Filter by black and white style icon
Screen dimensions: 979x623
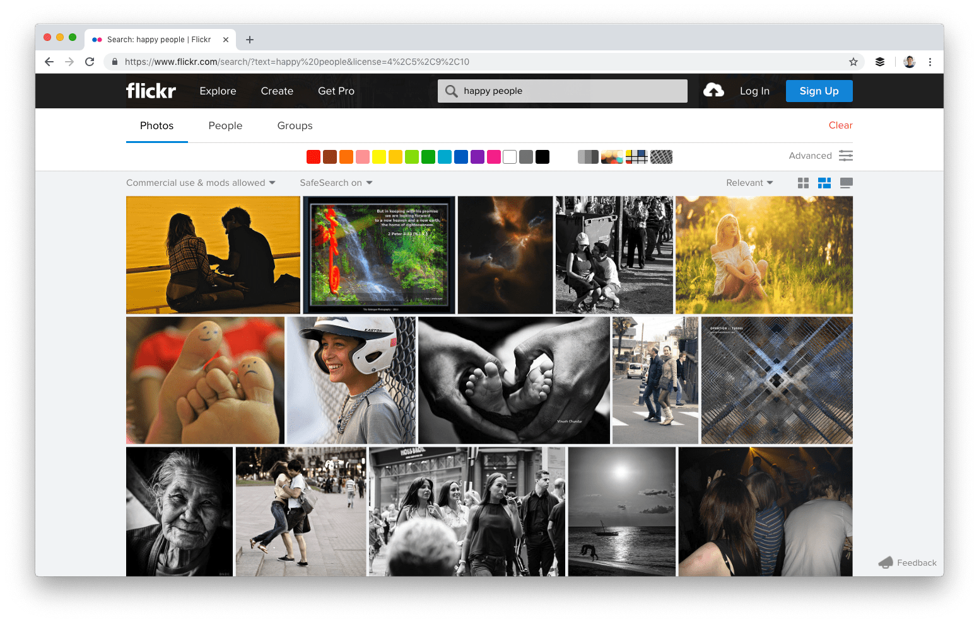(587, 156)
